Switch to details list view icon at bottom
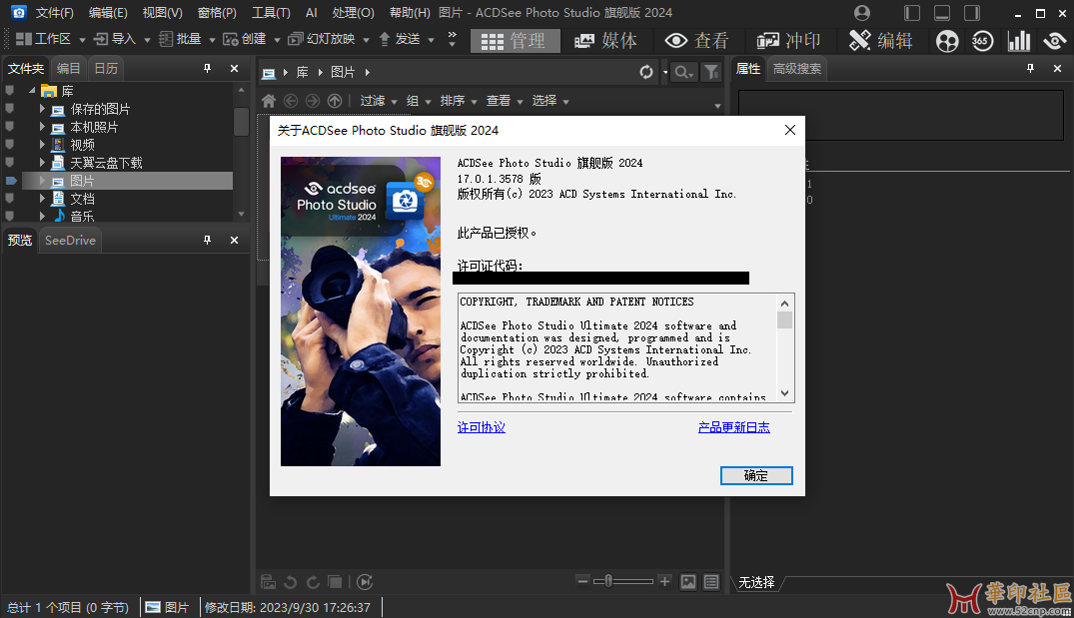Image resolution: width=1074 pixels, height=618 pixels. point(711,582)
